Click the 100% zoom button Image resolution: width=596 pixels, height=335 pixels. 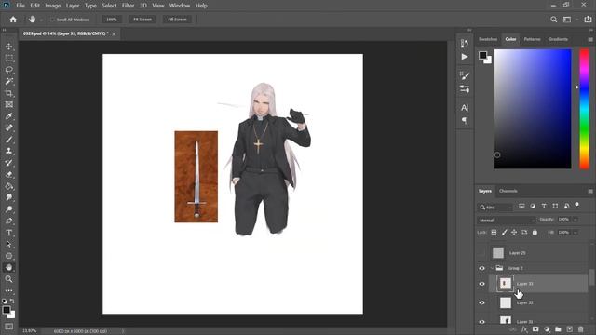[112, 20]
